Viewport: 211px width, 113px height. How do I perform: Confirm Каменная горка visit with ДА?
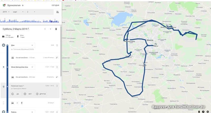coord(15,94)
